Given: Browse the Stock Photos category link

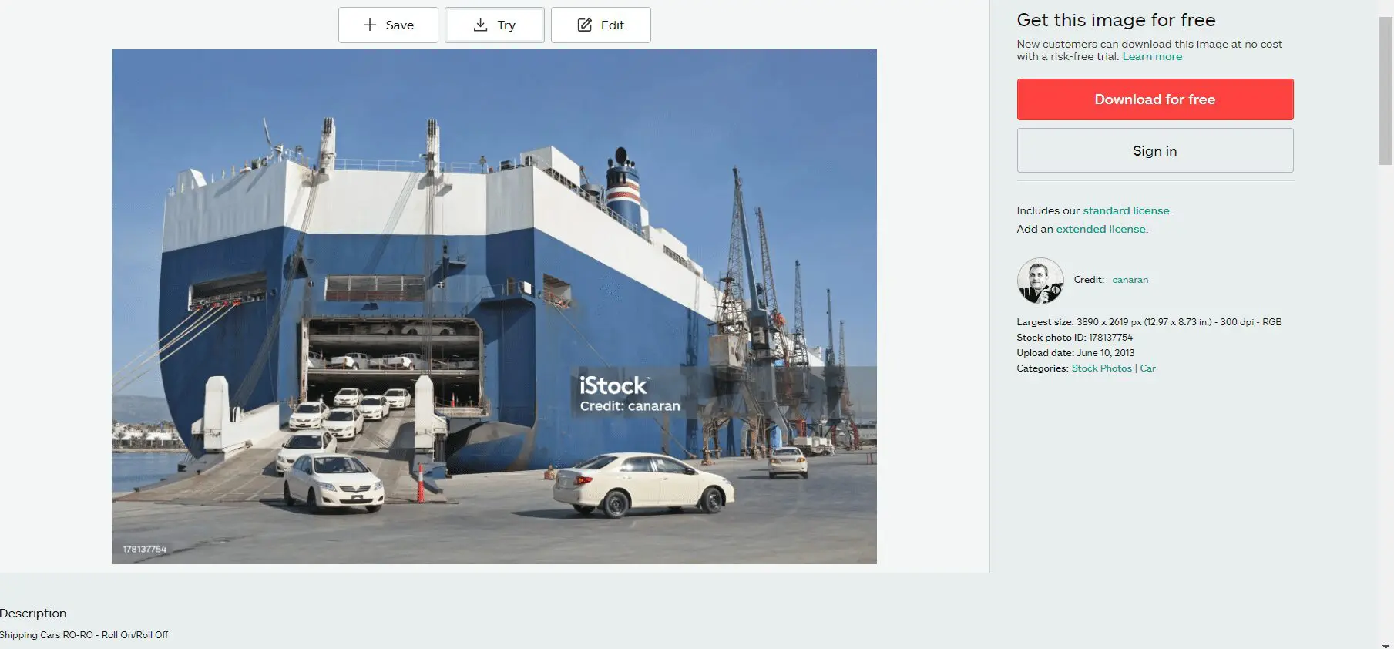Looking at the screenshot, I should [x=1101, y=368].
